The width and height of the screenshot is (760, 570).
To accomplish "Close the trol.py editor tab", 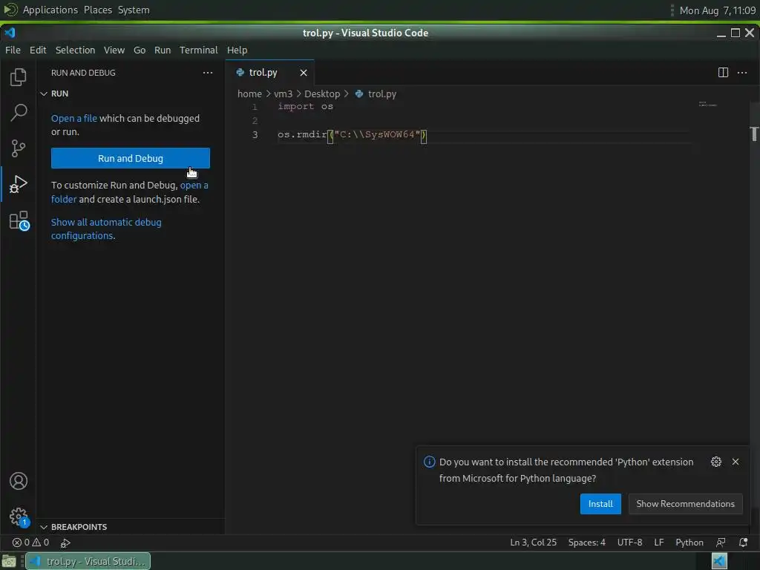I will 304,73.
